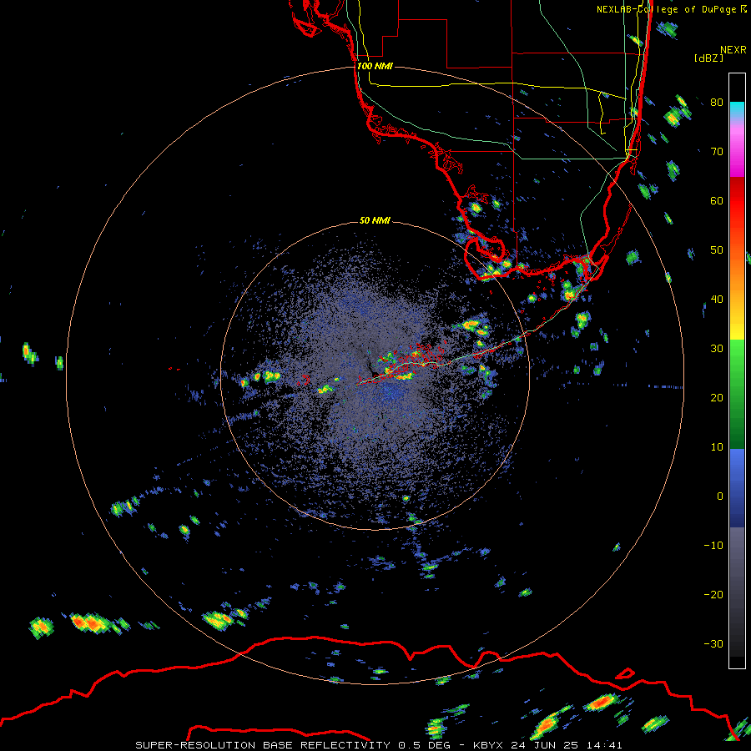751x751 pixels.
Task: Select the 50 value on the dBZ scale
Action: [x=717, y=250]
